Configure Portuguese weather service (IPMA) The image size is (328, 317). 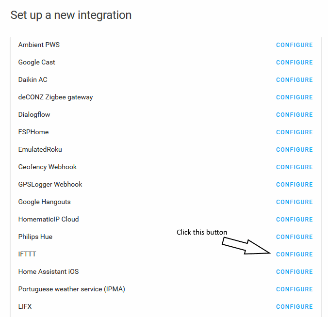tap(295, 289)
